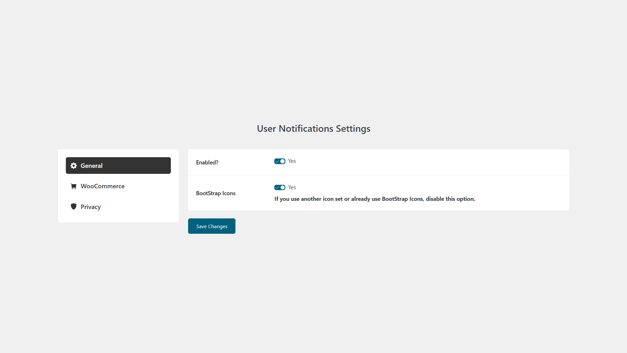Screen dimensions: 627x353
Task: Save Changes button click
Action: pos(212,226)
